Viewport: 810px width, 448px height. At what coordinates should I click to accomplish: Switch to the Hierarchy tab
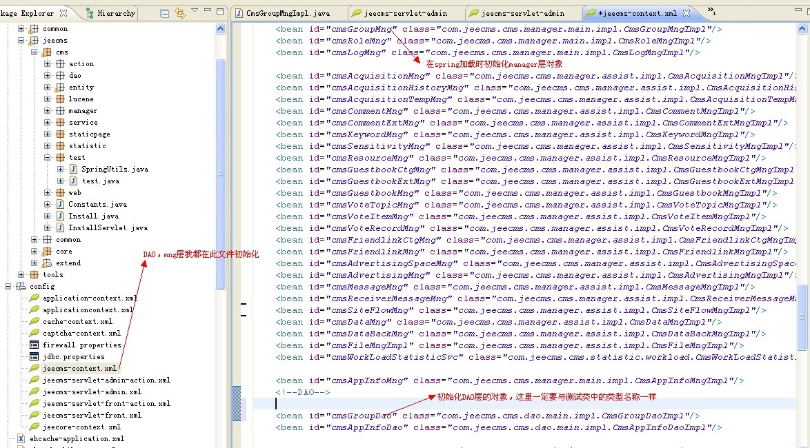point(111,13)
